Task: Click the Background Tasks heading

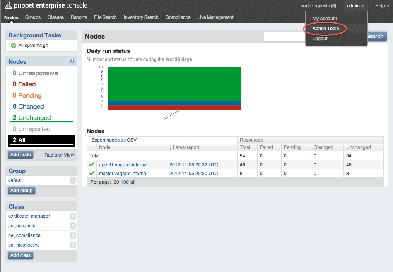Action: pyautogui.click(x=35, y=35)
